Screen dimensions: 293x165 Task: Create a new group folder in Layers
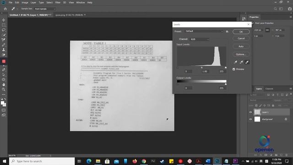[x=276, y=155]
